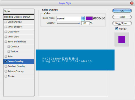Select the Stroke label
The width and height of the screenshot is (135, 100).
coord(11,76)
